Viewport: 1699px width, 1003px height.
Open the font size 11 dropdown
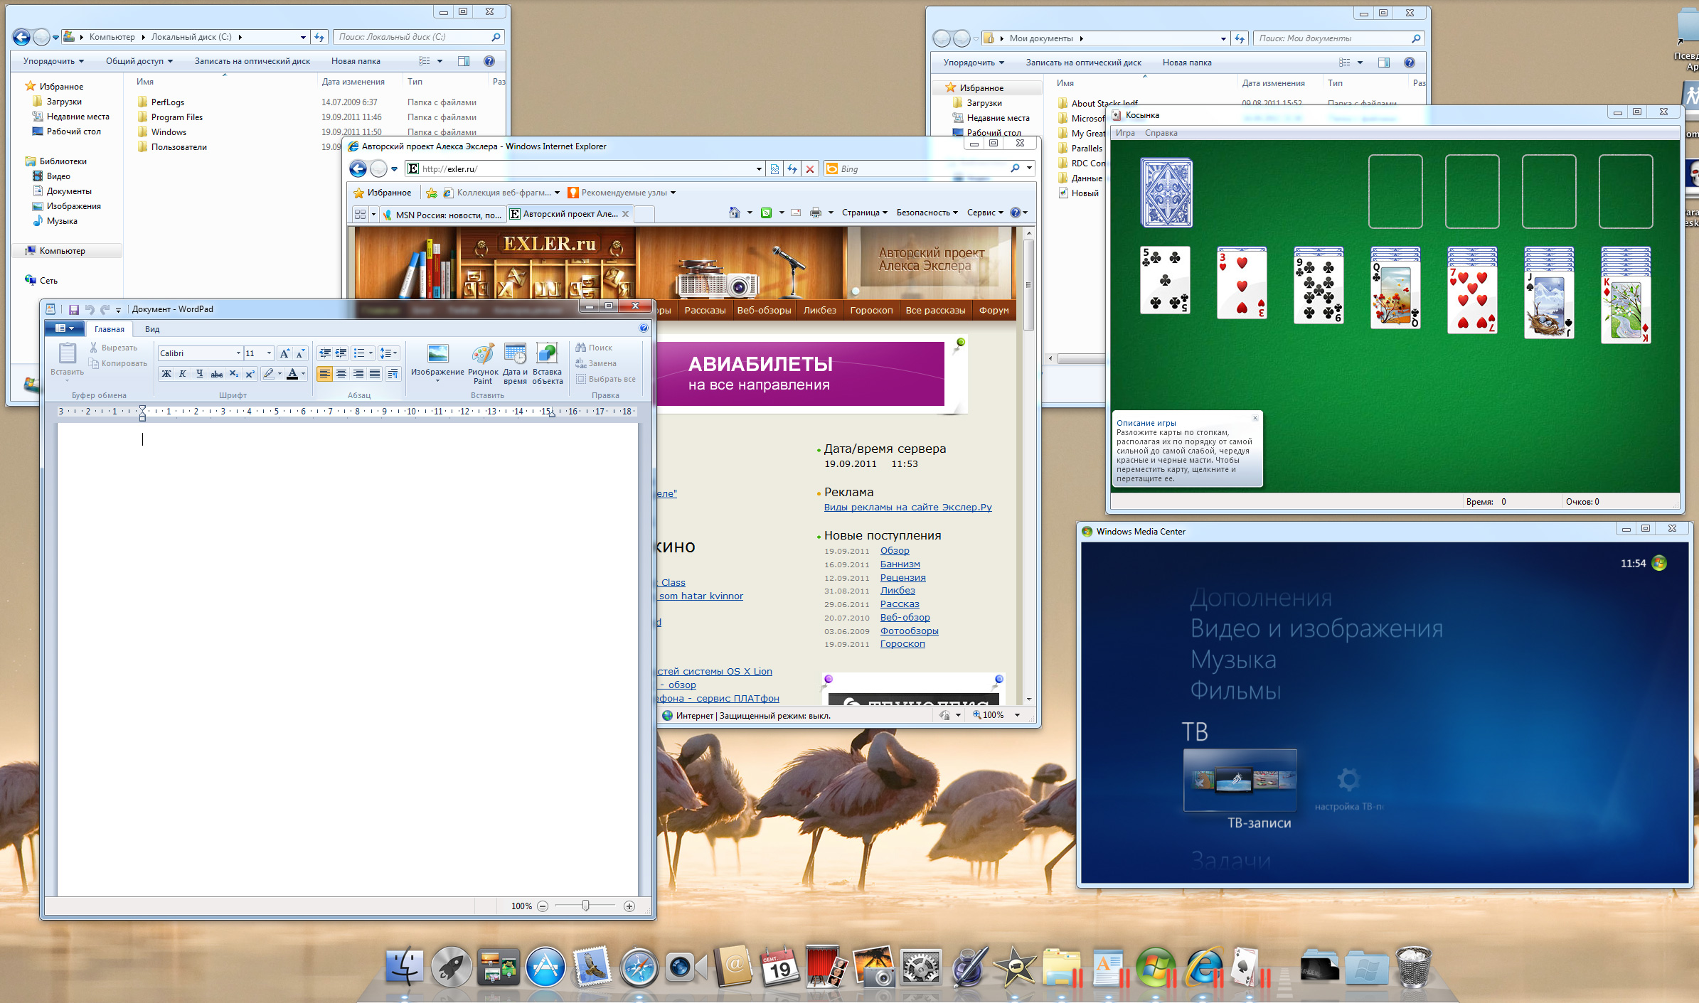pos(269,353)
